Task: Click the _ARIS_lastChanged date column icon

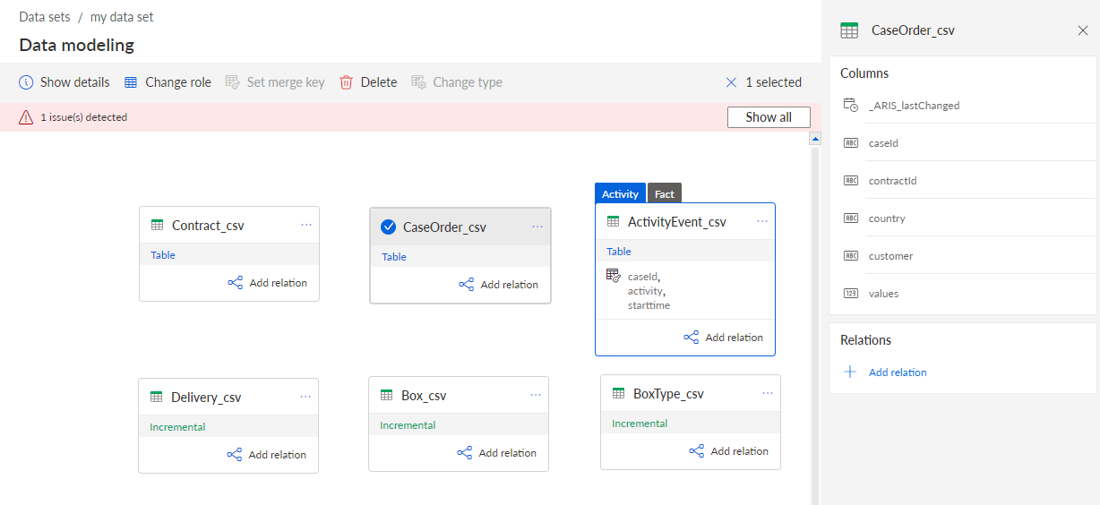Action: tap(851, 105)
